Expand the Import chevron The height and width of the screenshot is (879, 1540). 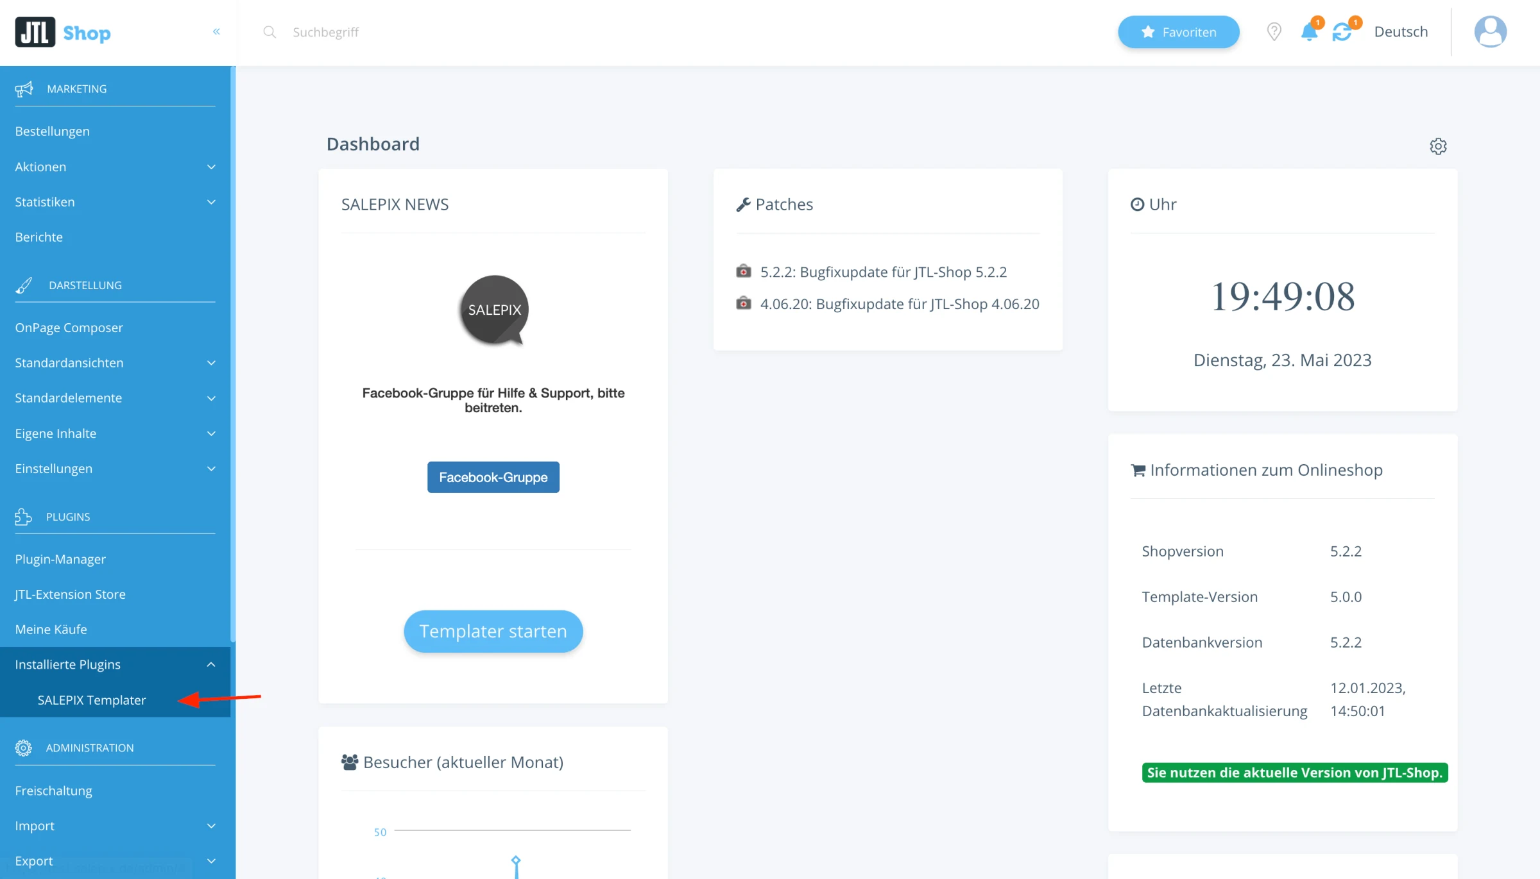pos(211,826)
